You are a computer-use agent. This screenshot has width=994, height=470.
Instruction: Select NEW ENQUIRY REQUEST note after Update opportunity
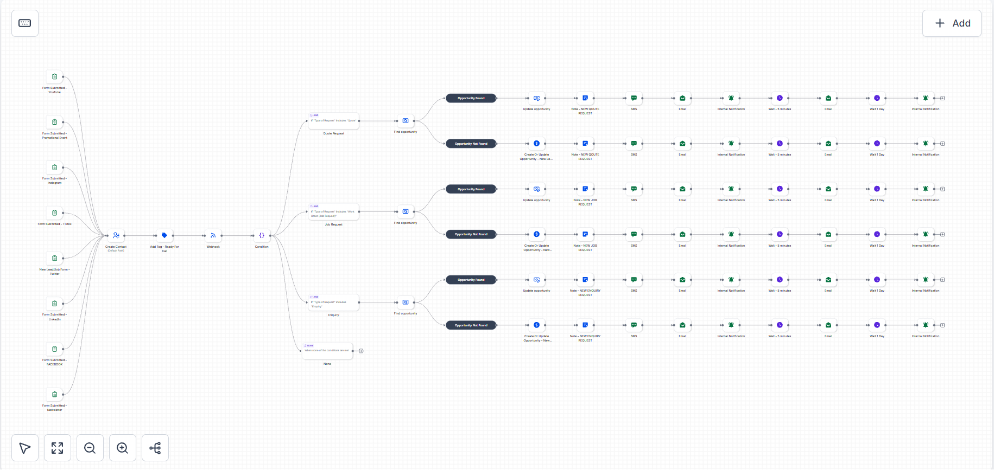point(585,280)
